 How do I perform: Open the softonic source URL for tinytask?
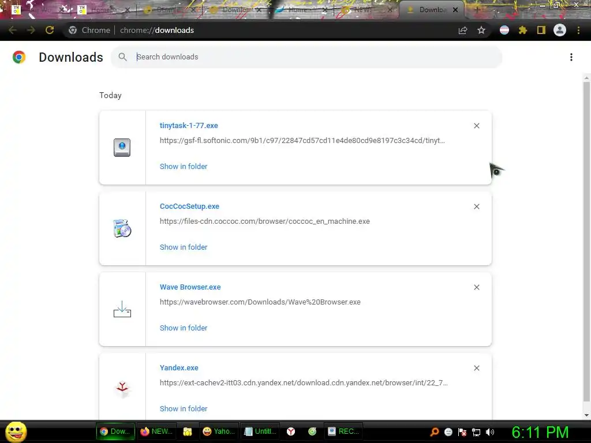302,141
